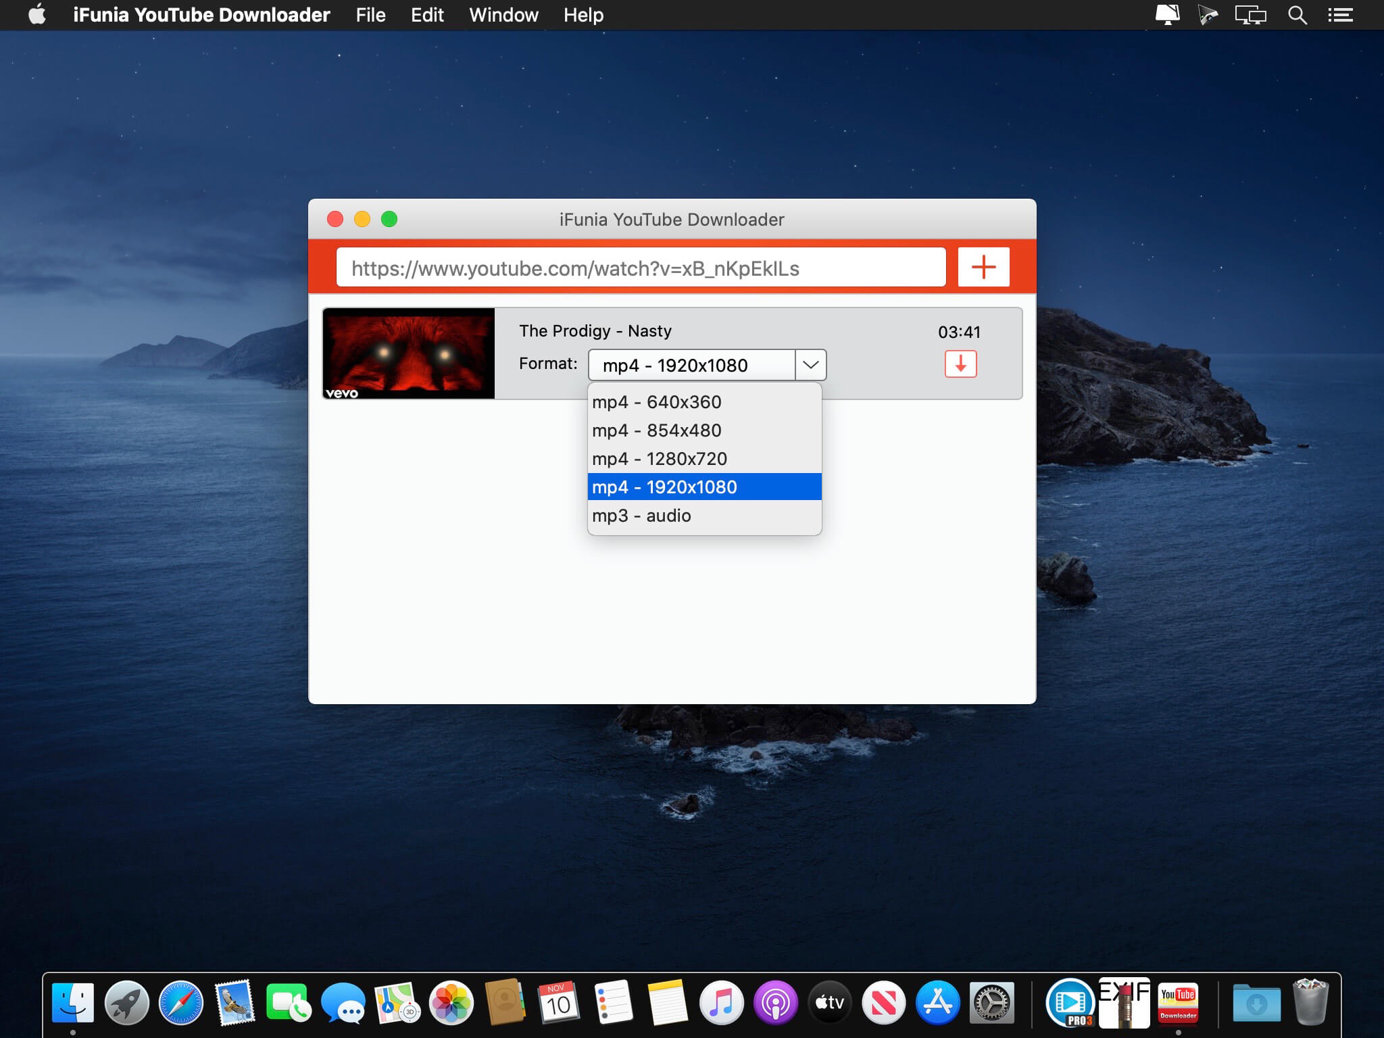Open Podcasts from the Dock

[x=775, y=1002]
